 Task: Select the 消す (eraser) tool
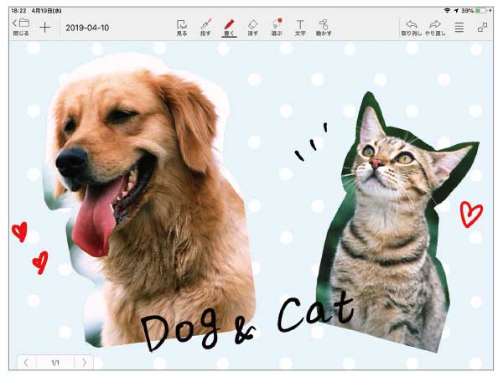click(x=253, y=28)
